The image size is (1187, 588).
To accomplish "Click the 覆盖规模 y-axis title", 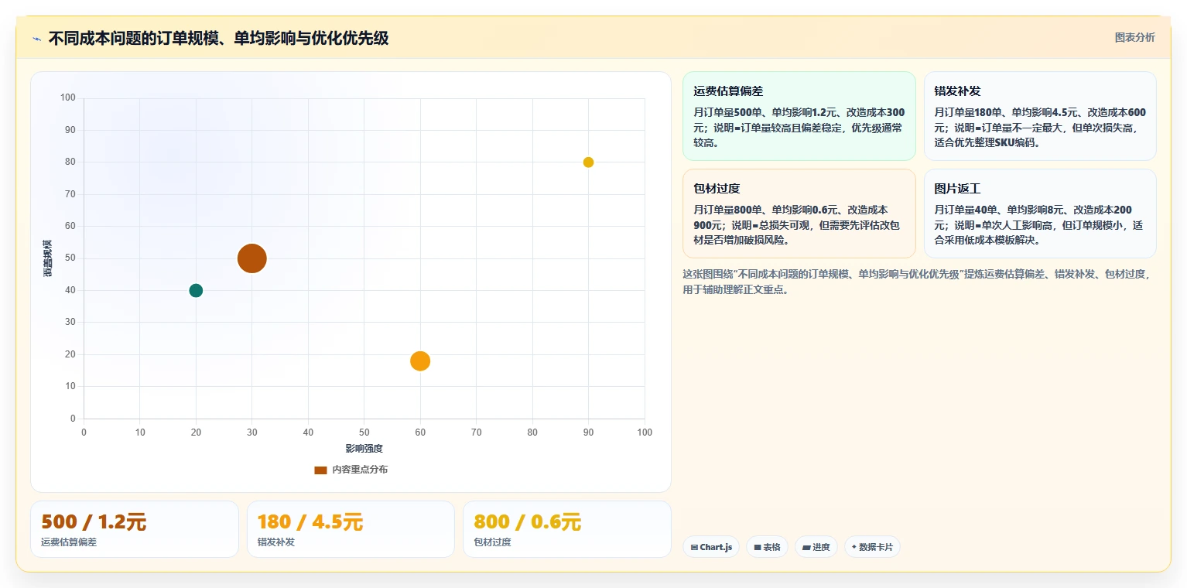I will 47,258.
